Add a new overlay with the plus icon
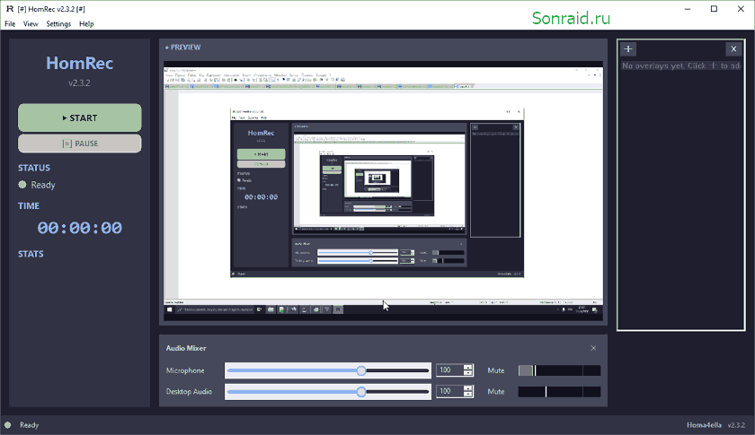Screen dimensions: 755x435 (x=628, y=49)
